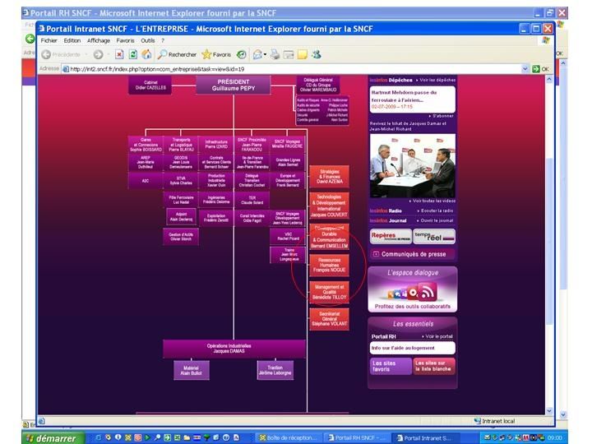Open the Favoris star toolbar button
This screenshot has height=444, width=592.
[216, 55]
